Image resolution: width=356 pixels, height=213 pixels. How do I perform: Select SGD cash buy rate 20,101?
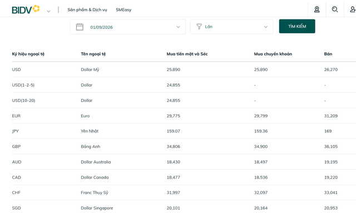174,208
